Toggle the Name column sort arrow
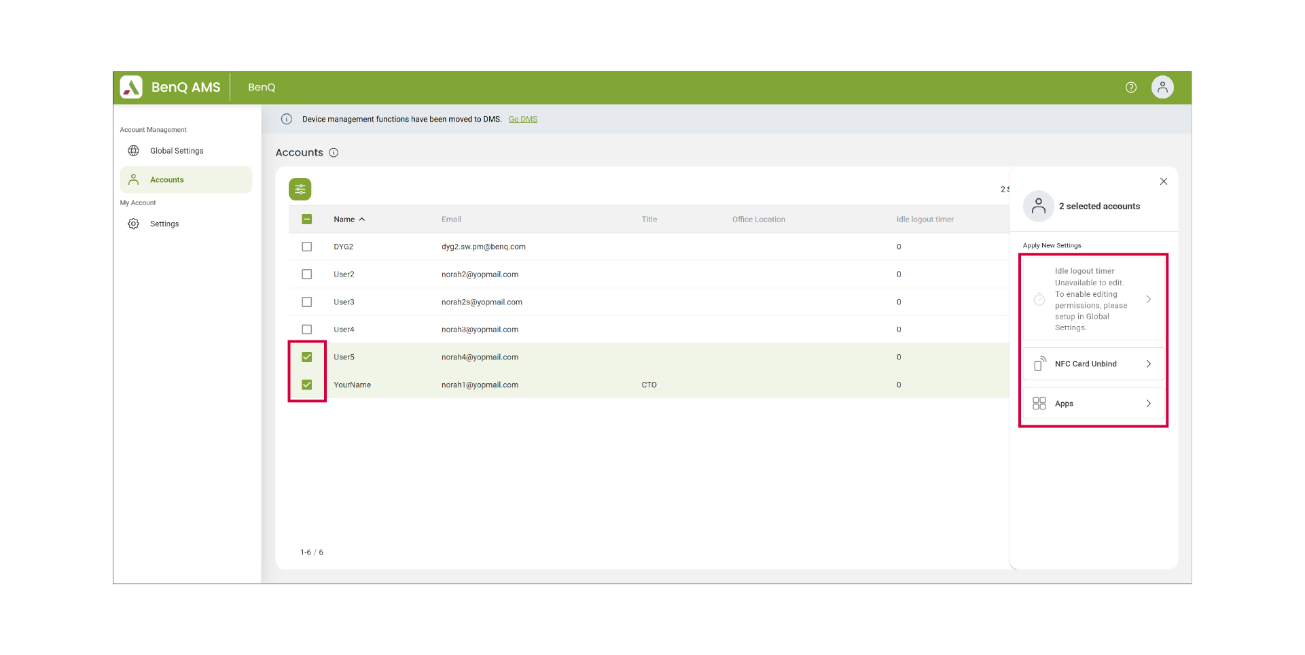 [x=362, y=219]
